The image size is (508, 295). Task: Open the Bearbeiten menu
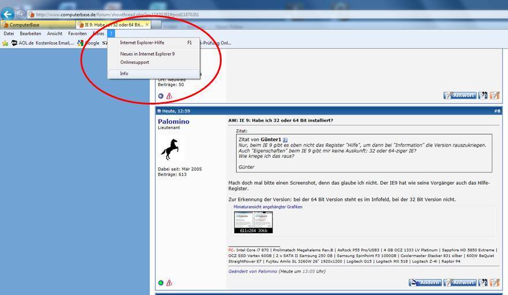[31, 33]
